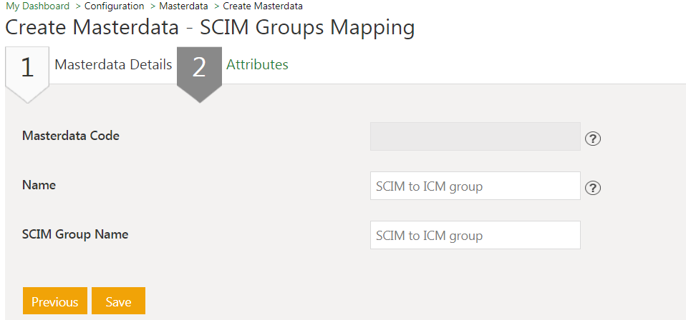
Task: Click breadcrumb separator between Configuration and Masterdata
Action: click(153, 6)
